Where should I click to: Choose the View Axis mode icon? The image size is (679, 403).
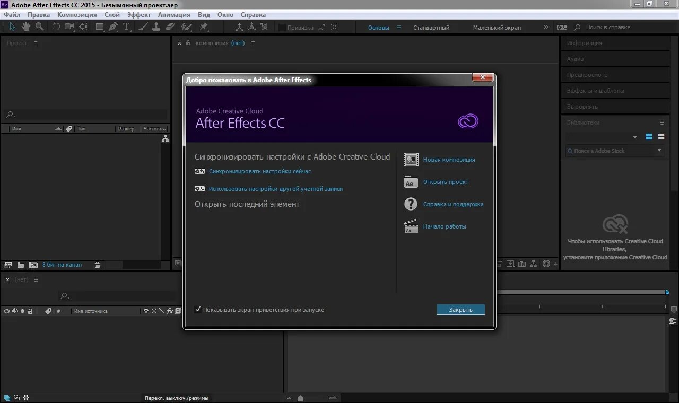[264, 27]
